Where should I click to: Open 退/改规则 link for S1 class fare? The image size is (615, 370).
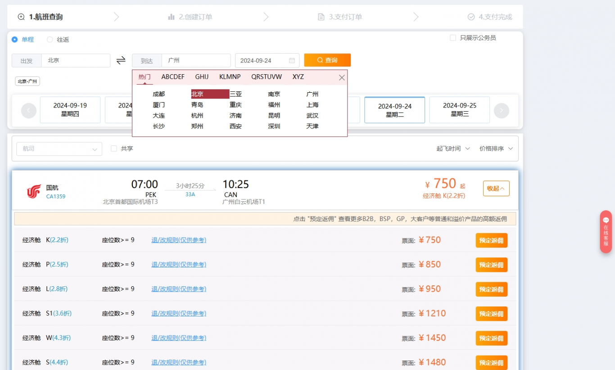click(179, 313)
